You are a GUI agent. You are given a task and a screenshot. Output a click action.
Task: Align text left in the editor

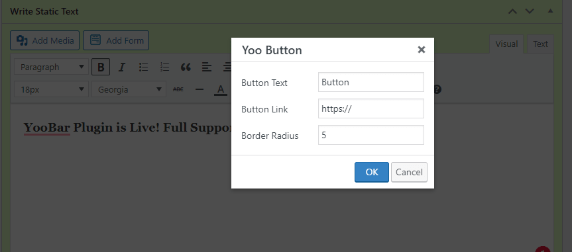(207, 67)
